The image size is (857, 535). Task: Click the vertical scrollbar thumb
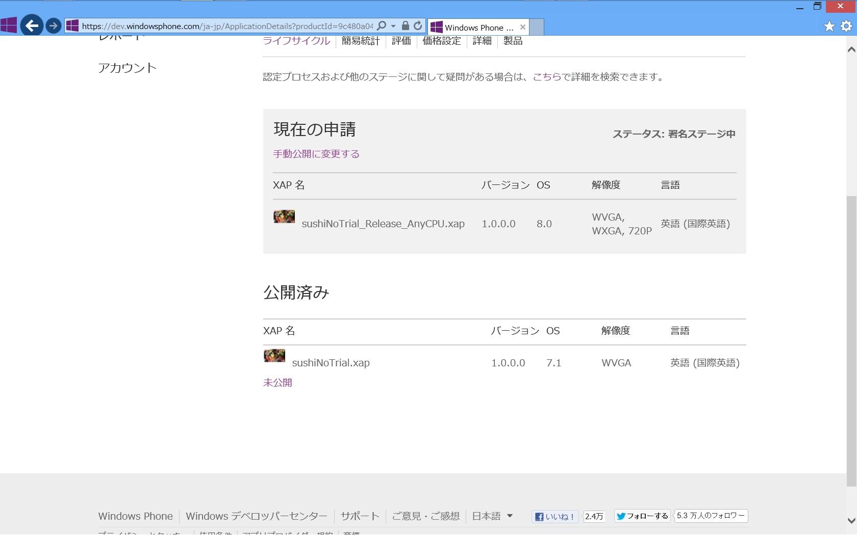tap(851, 341)
